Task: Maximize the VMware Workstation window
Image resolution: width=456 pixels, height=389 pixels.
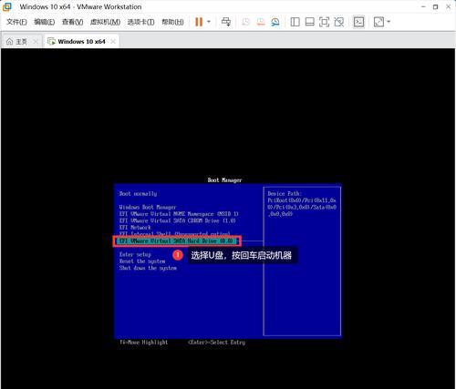Action: pos(436,6)
